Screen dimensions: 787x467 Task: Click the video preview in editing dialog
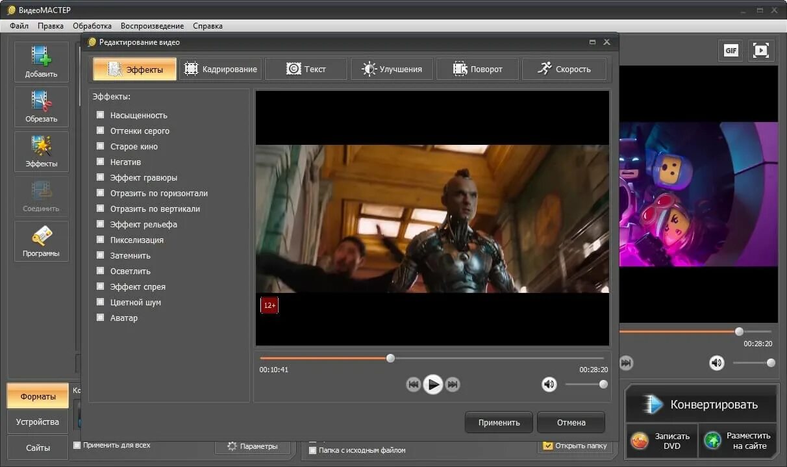(x=432, y=218)
